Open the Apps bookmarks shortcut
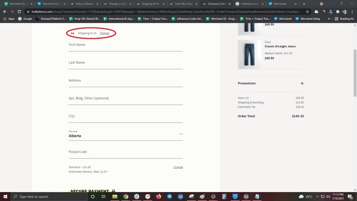This screenshot has height=201, width=357. click(x=9, y=19)
